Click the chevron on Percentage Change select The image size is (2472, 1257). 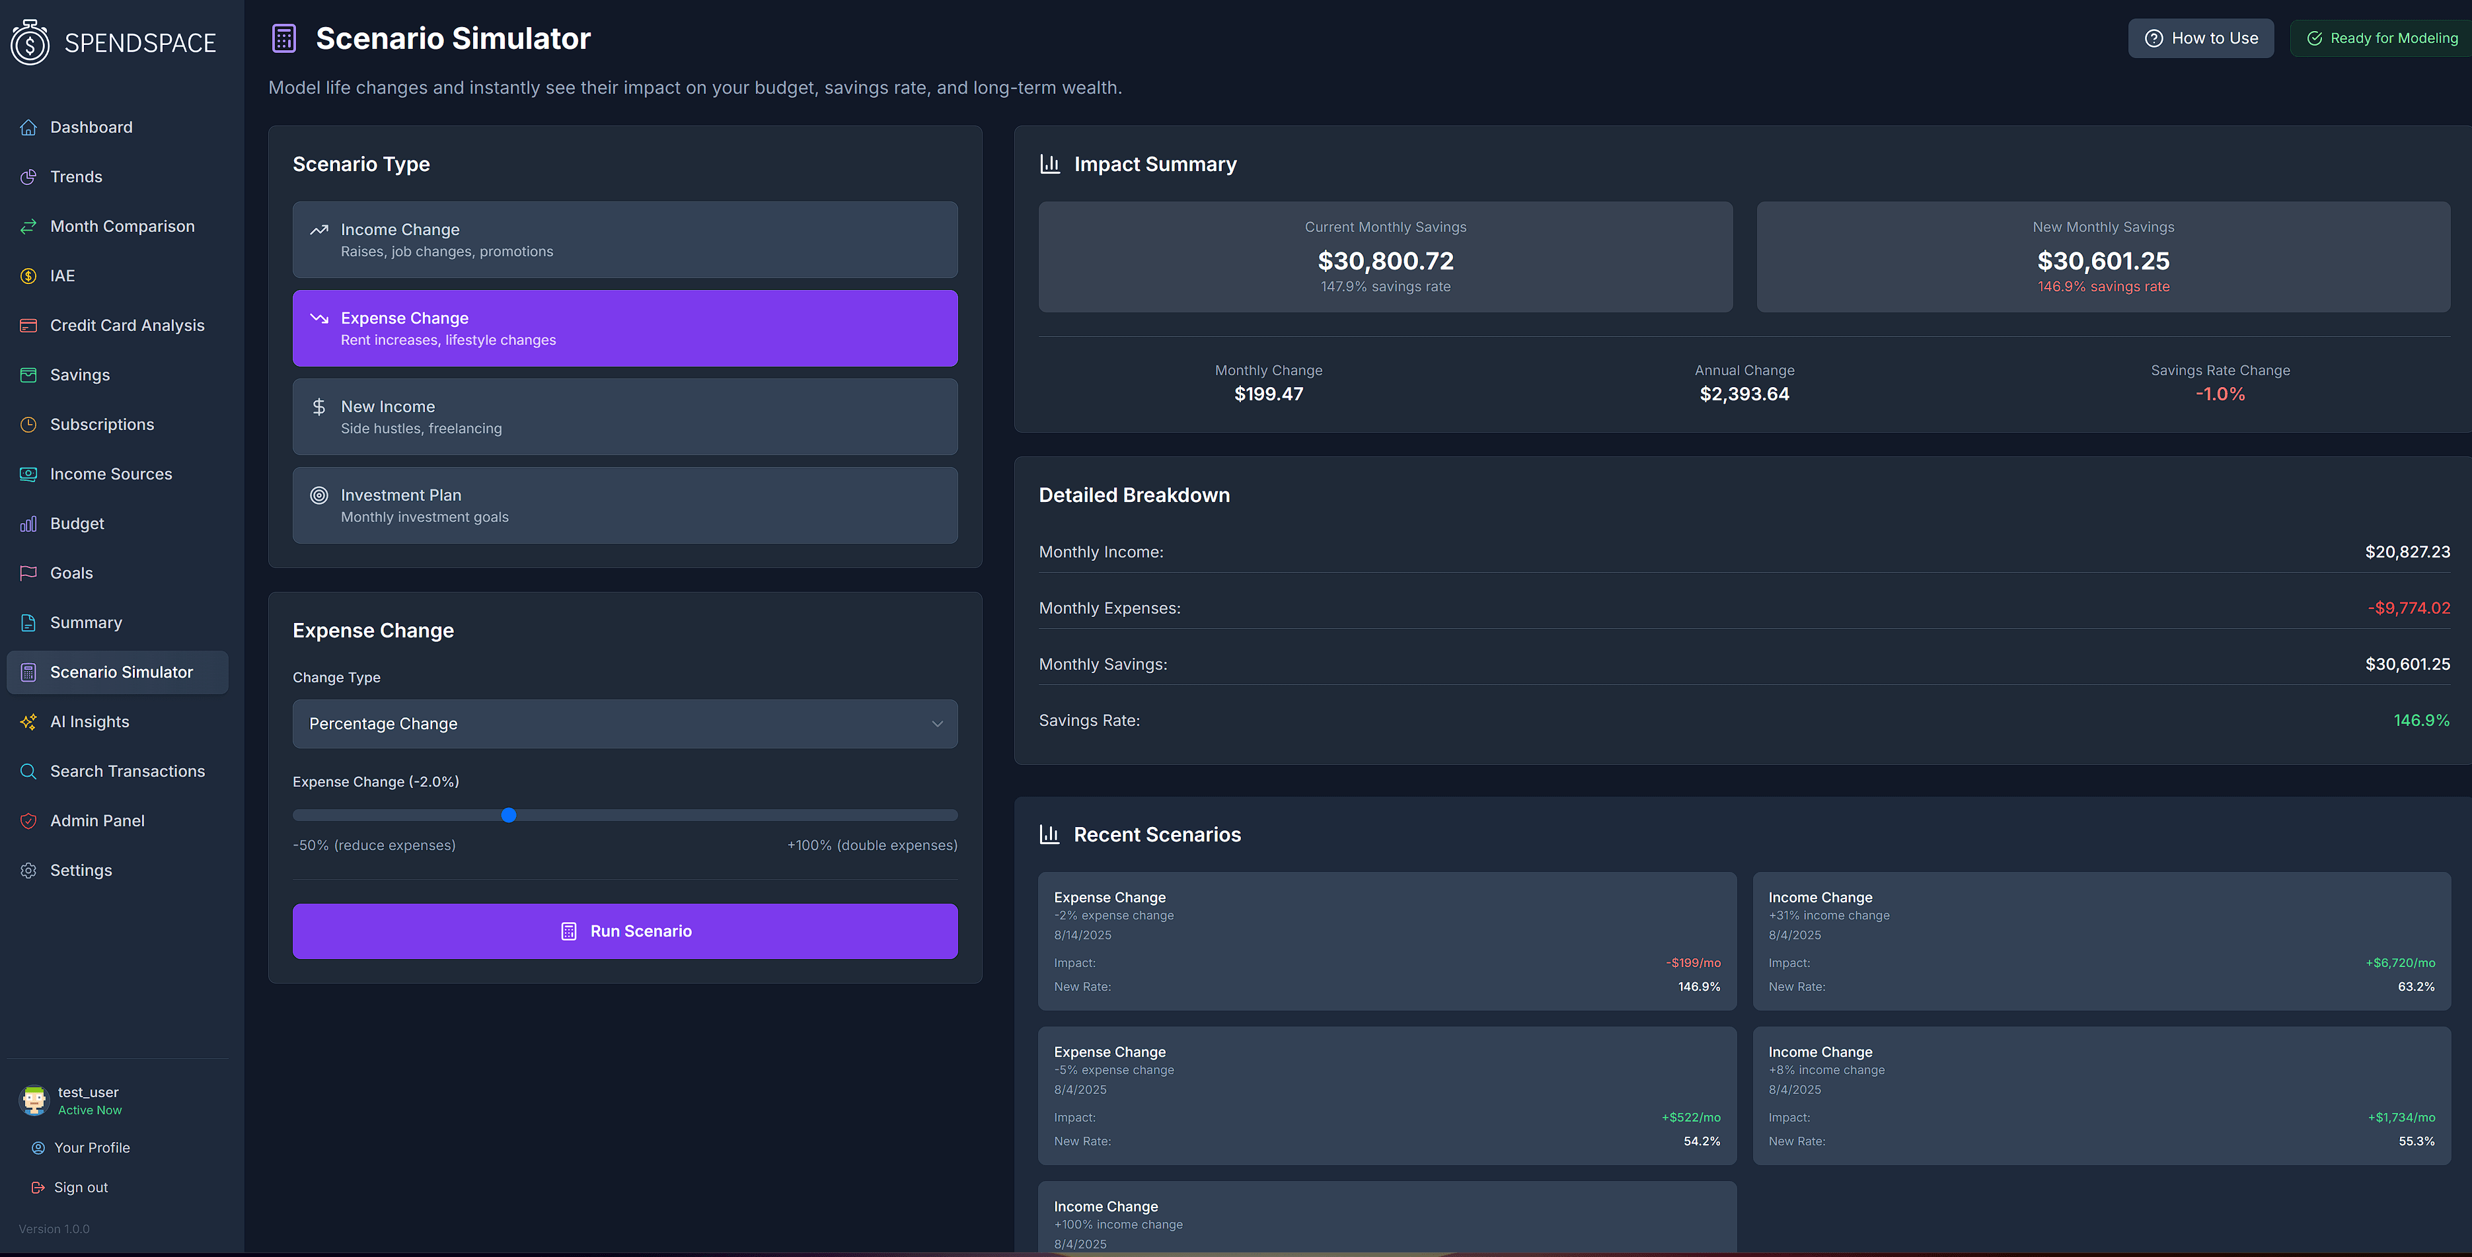938,725
